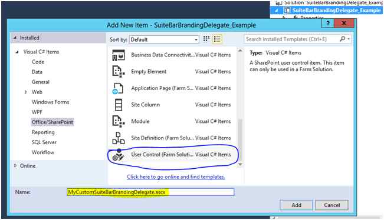Select the User Control template icon
384x220 pixels.
pyautogui.click(x=119, y=155)
